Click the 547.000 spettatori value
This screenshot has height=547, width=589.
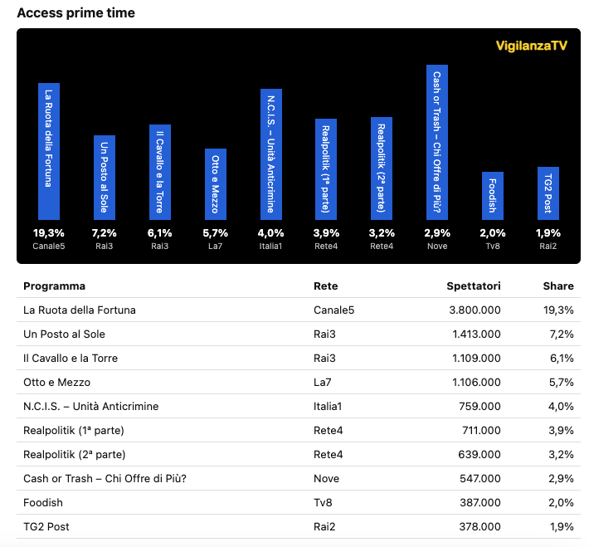[480, 479]
